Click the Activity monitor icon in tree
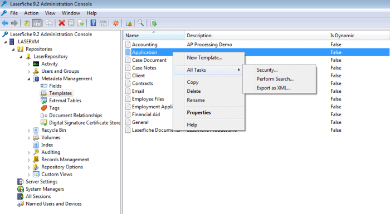 point(36,64)
